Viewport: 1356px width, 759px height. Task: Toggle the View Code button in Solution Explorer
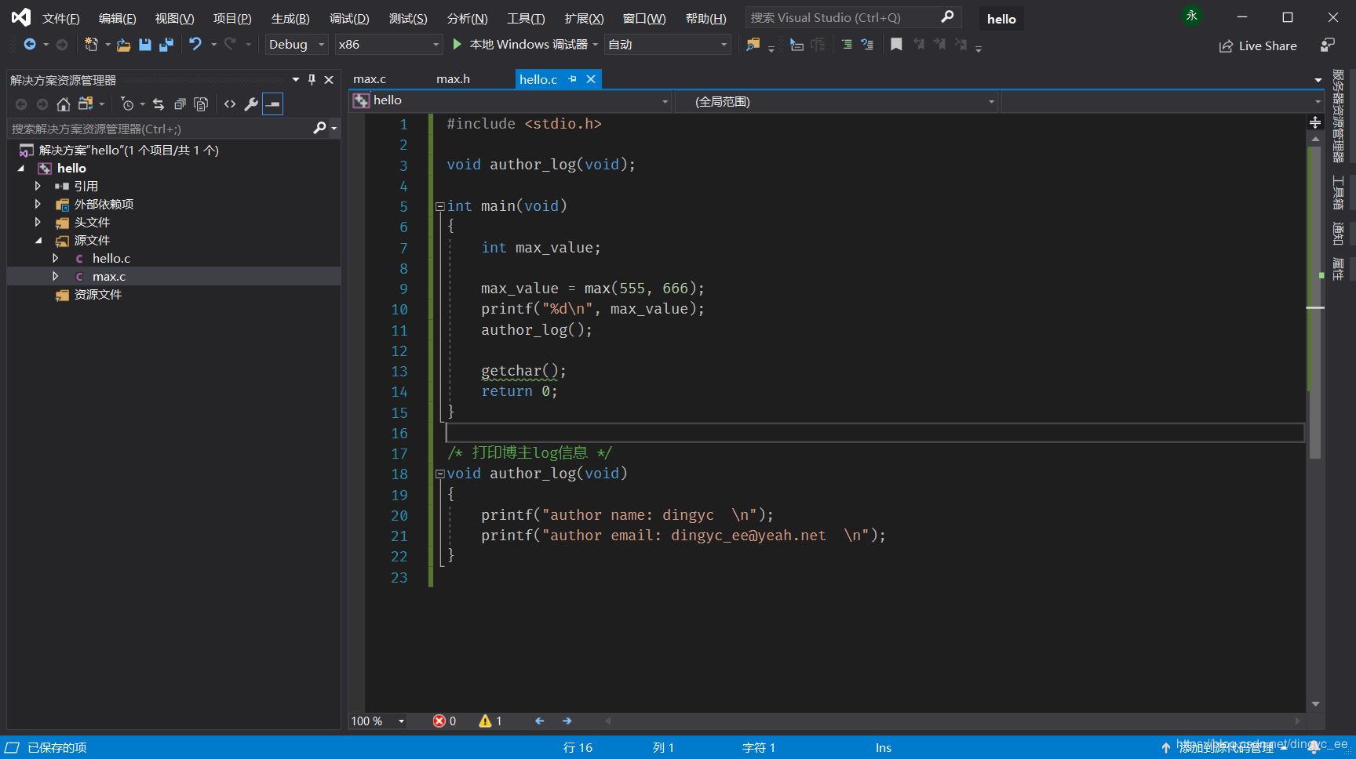point(230,104)
